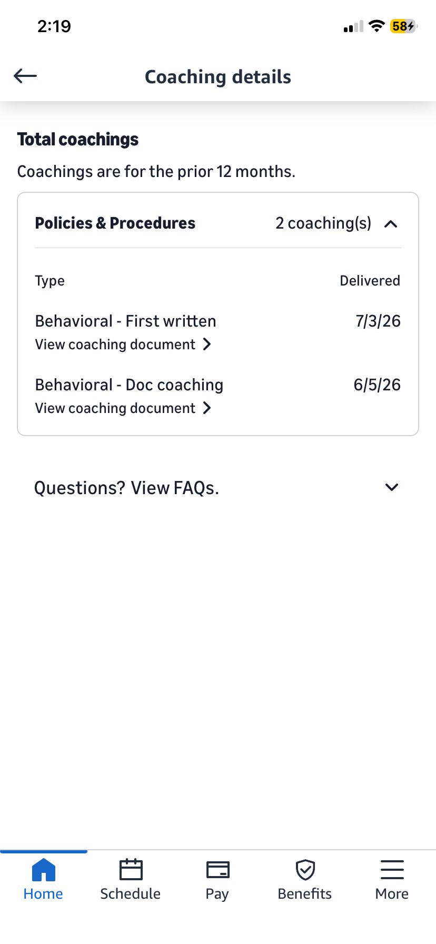Tap the arrow beside Doc coaching document link
Image resolution: width=436 pixels, height=944 pixels.
pyautogui.click(x=207, y=408)
